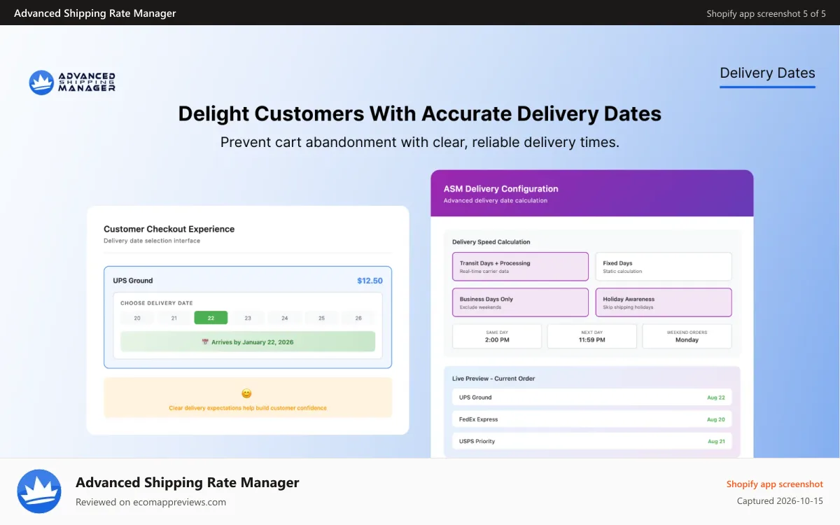
Task: Click Advanced Shipping Rate Manager in top bar
Action: click(x=95, y=13)
